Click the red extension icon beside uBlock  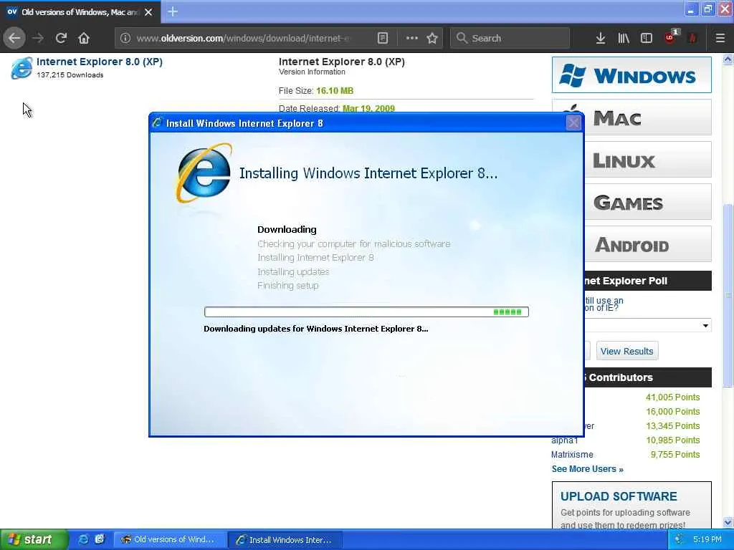pyautogui.click(x=692, y=39)
